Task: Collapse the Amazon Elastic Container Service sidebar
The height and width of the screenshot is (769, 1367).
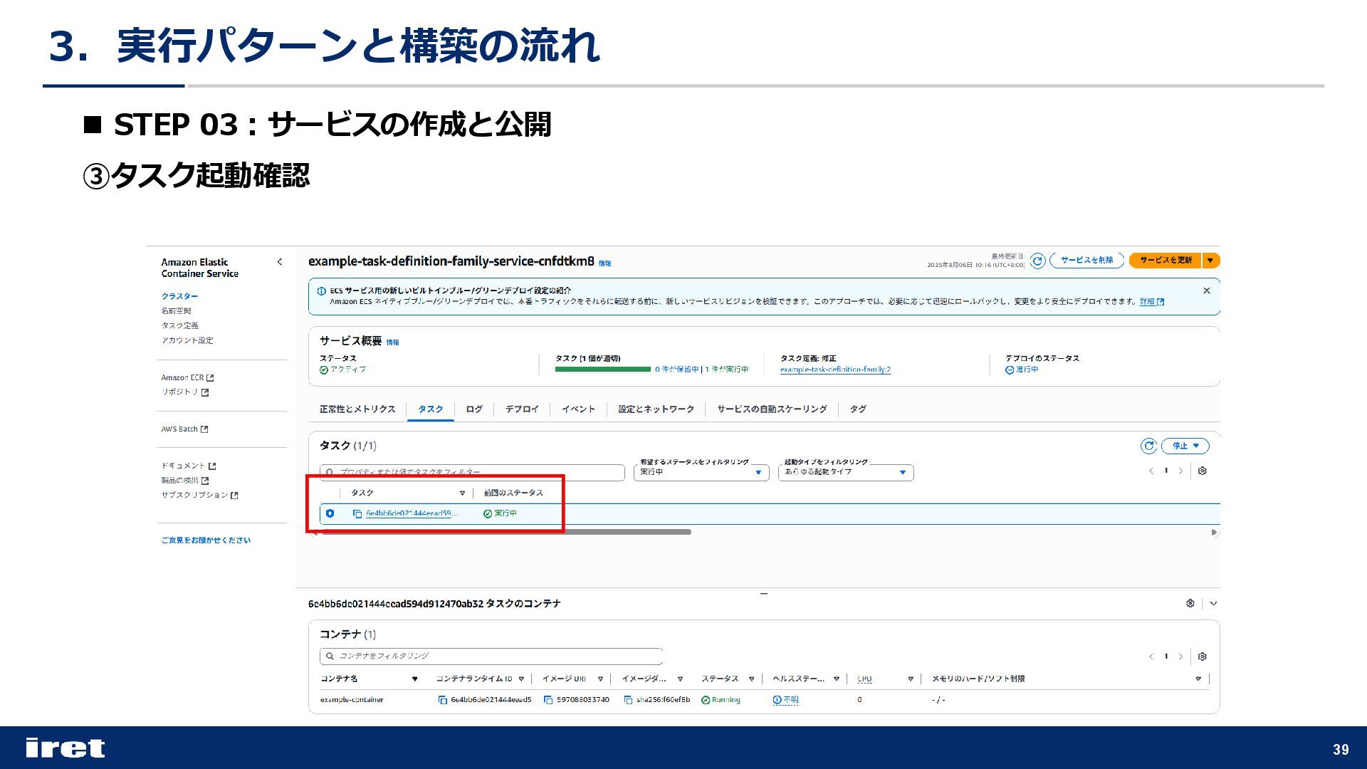Action: coord(279,262)
